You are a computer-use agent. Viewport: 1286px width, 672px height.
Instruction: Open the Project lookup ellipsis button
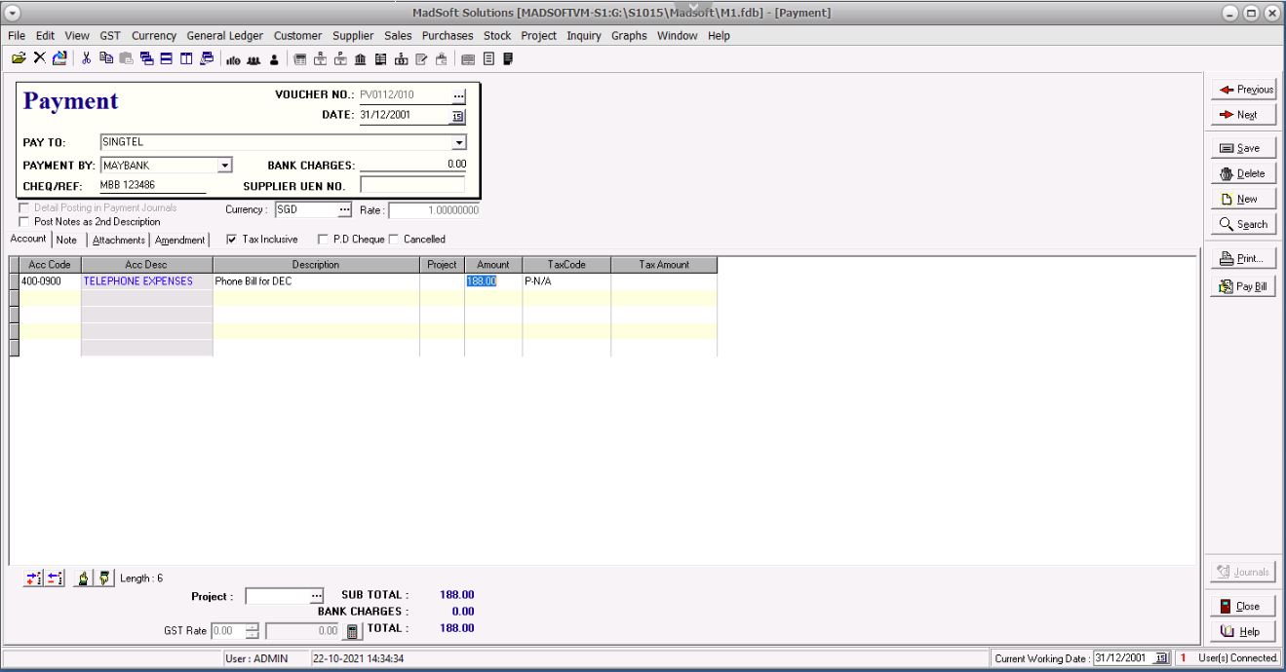point(315,596)
